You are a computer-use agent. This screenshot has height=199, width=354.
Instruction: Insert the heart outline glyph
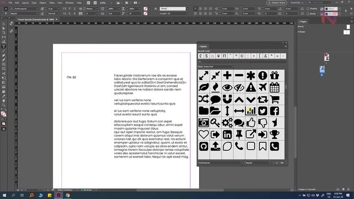pyautogui.click(x=204, y=134)
